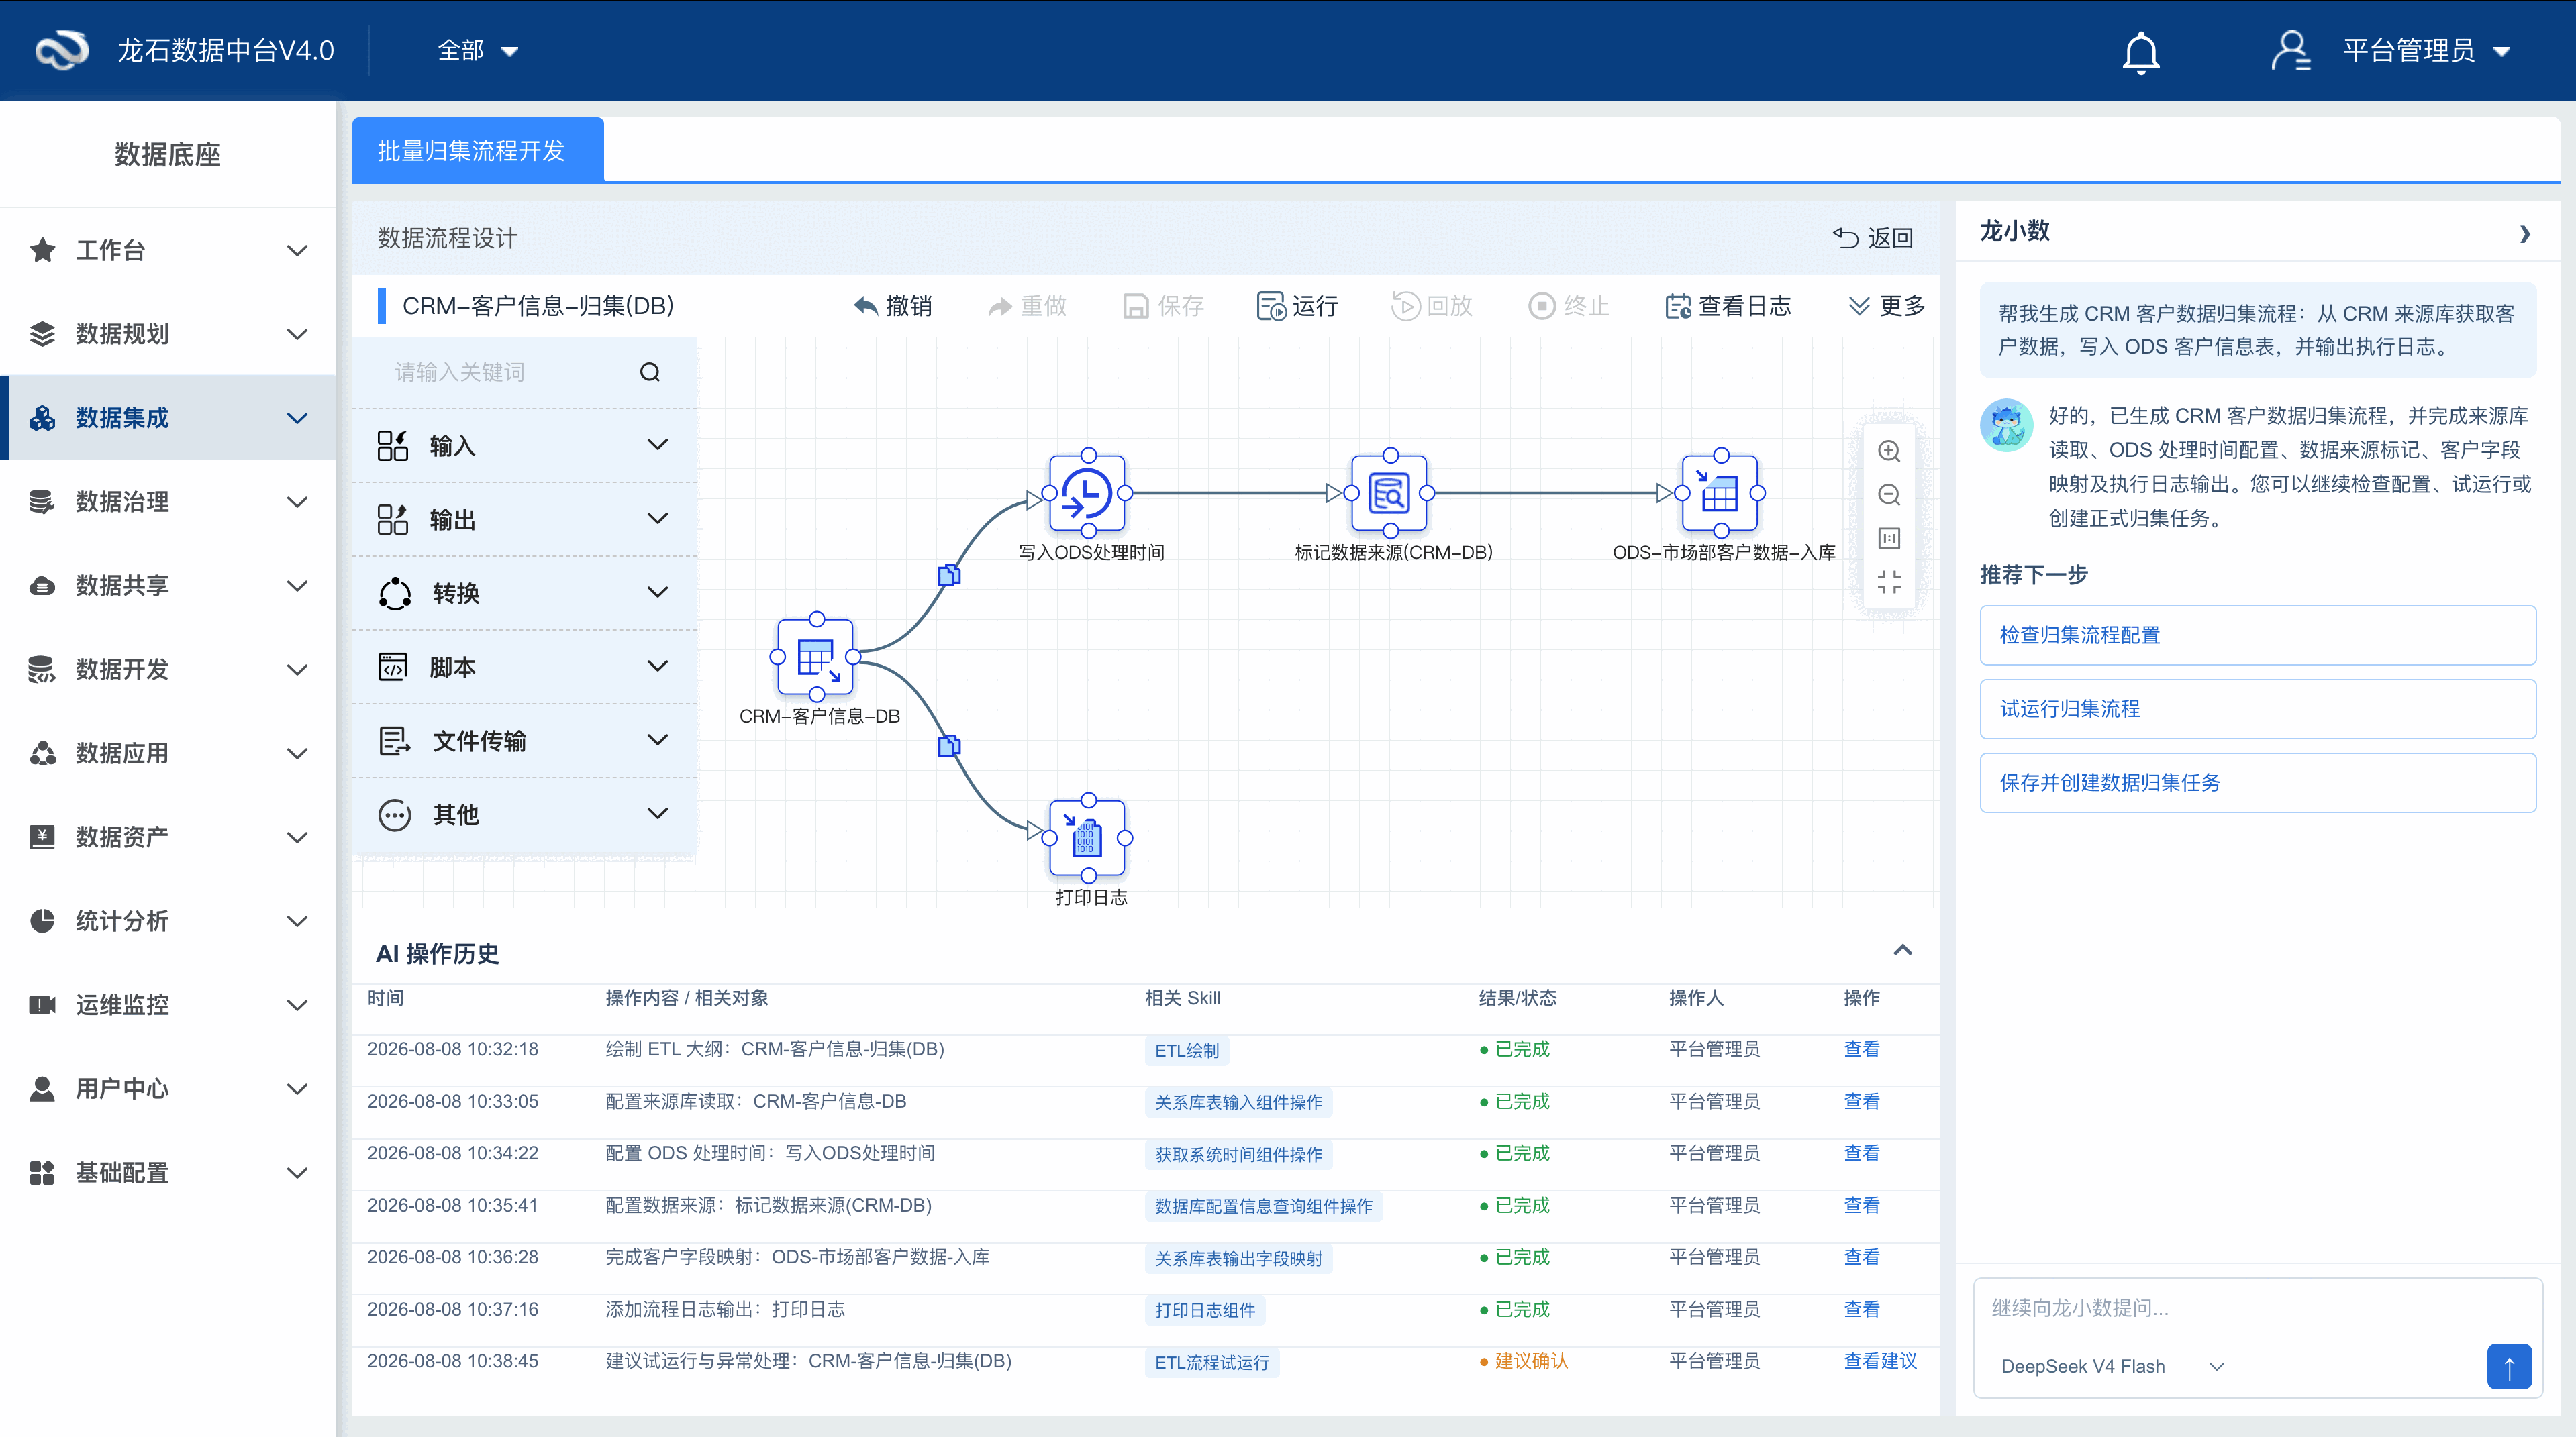Image resolution: width=2576 pixels, height=1437 pixels.
Task: Select the ODS-市场部客户数据-入库 node icon
Action: point(1720,492)
